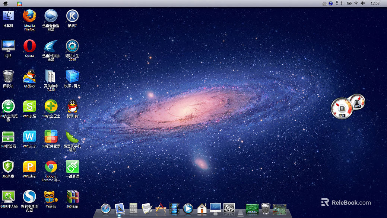387x218 pixels.
Task: Click the battery power status icon
Action: click(349, 3)
